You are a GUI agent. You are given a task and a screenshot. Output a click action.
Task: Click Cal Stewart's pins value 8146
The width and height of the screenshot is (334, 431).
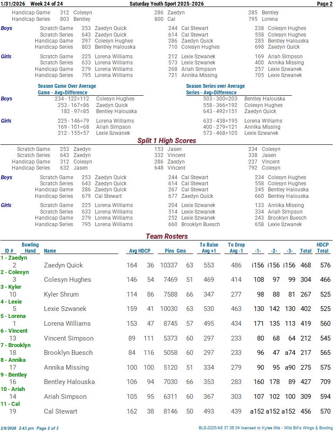[x=170, y=411]
